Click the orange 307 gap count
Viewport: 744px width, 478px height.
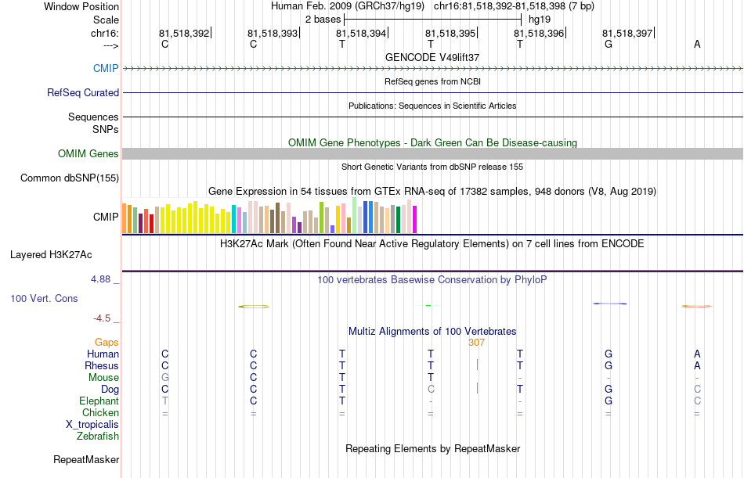pyautogui.click(x=476, y=343)
